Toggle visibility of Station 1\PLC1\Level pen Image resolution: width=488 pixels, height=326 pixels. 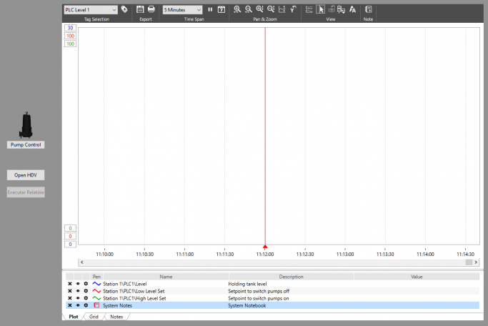[x=78, y=284]
